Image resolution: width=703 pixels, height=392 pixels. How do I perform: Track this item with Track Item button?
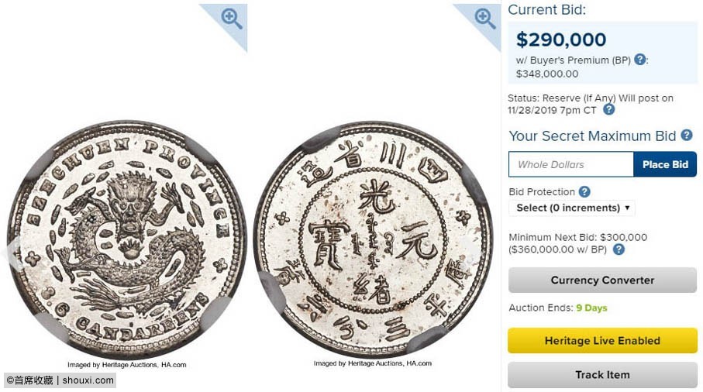(x=602, y=375)
